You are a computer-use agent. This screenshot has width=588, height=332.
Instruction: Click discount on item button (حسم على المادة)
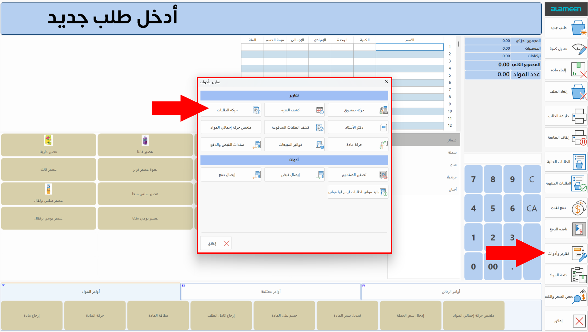click(x=284, y=315)
